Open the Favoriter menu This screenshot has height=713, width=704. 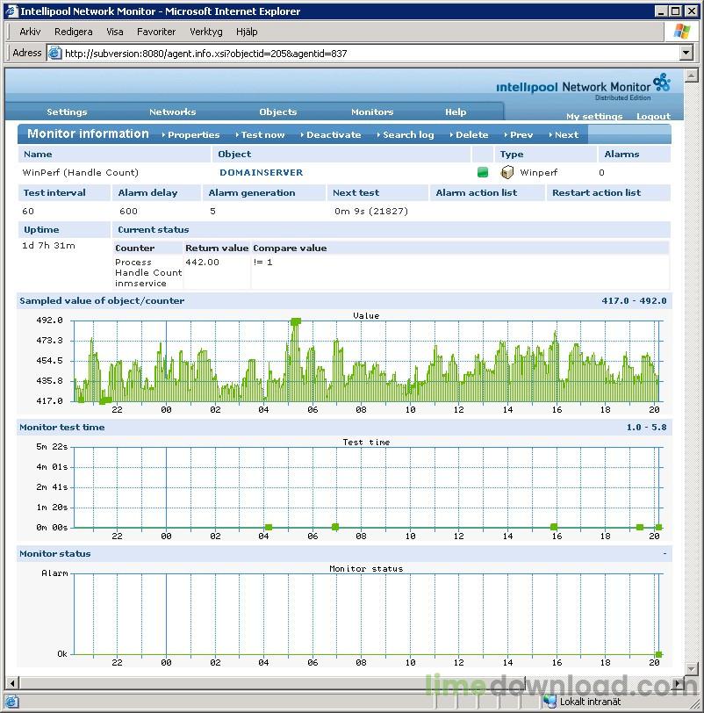pyautogui.click(x=156, y=32)
